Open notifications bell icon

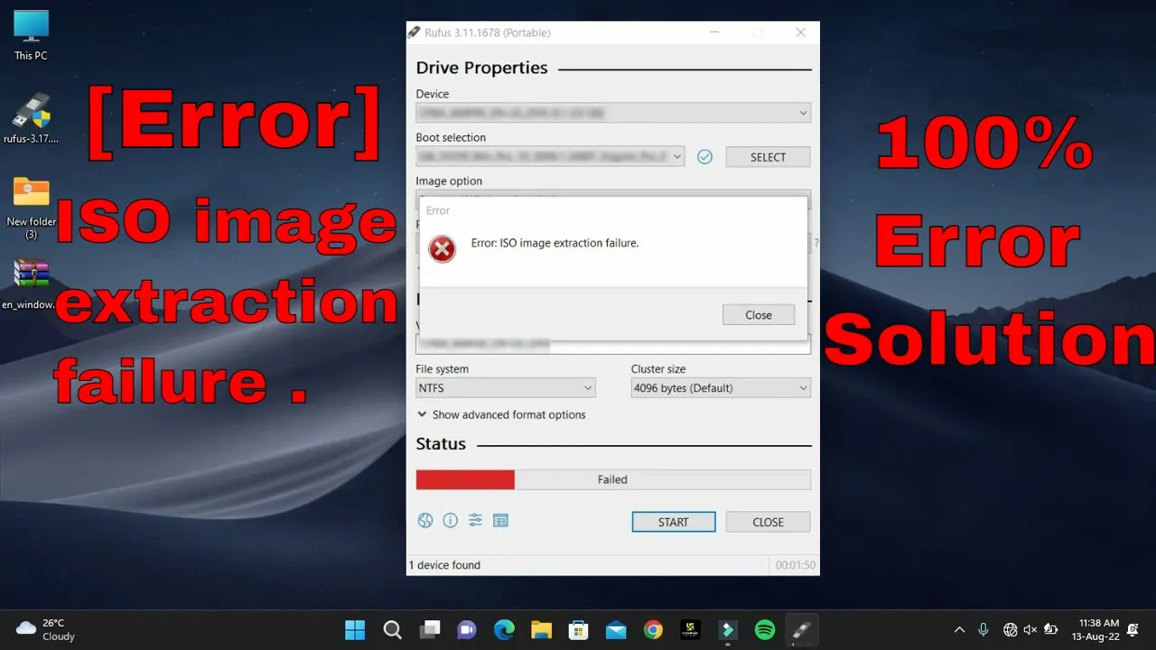point(1133,629)
